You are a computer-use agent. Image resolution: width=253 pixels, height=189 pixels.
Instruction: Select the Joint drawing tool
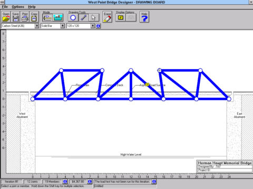73,18
